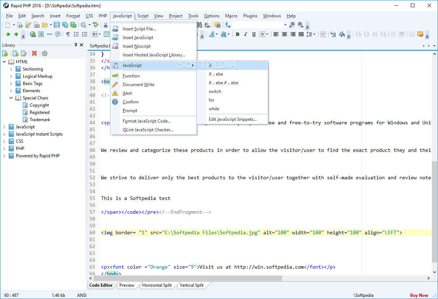Viewport: 438px width, 299px height.
Task: Click the Library settings gear icon
Action: pyautogui.click(x=45, y=54)
